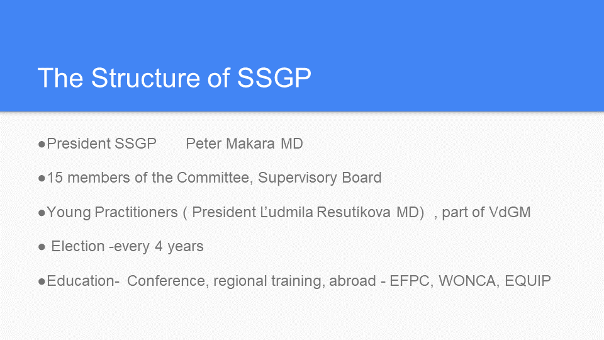Click the bullet before "15 members"
Image resolution: width=604 pixels, height=340 pixels.
coord(42,178)
